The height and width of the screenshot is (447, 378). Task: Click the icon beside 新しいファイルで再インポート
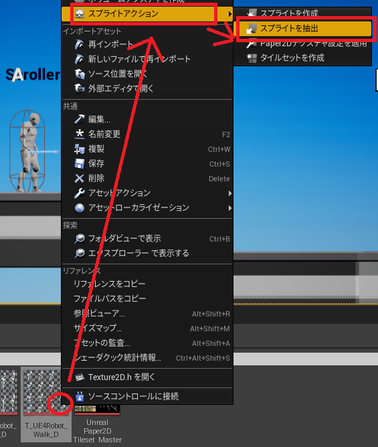click(x=79, y=60)
